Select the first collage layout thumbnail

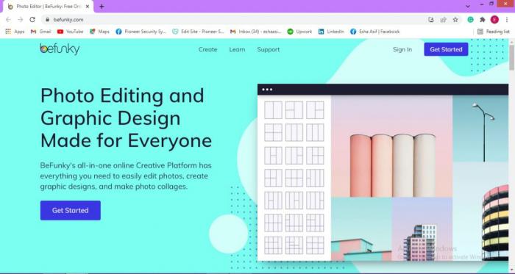pos(273,109)
